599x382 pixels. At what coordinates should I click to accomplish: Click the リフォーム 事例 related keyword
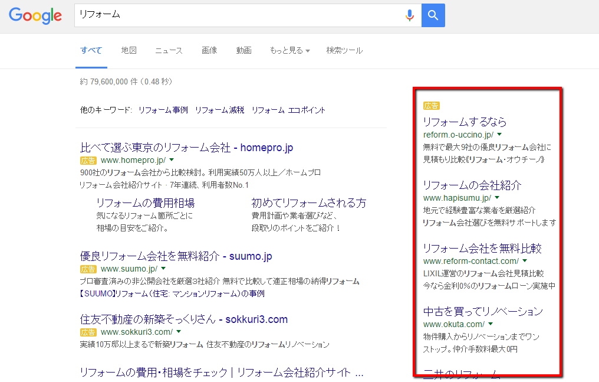click(x=163, y=110)
